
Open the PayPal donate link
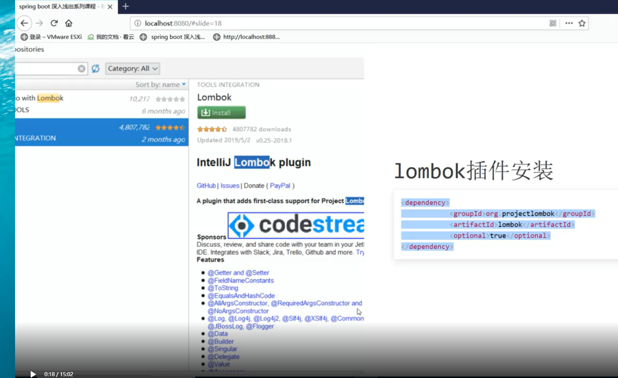[x=280, y=186]
